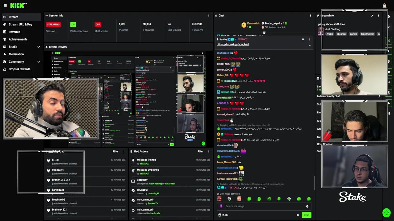Open chat settings gear icon

(x=298, y=215)
